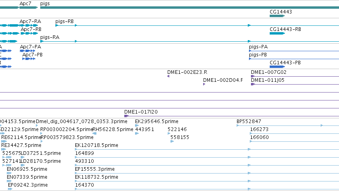The width and height of the screenshot is (339, 191).
Task: Click the CG14443-RB transcript block
Action: coord(277,33)
